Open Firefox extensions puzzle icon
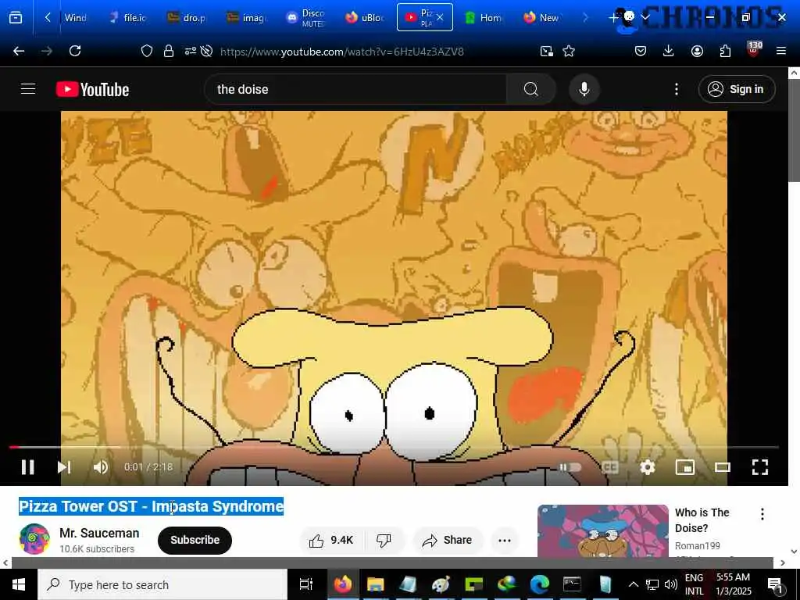 pyautogui.click(x=725, y=51)
